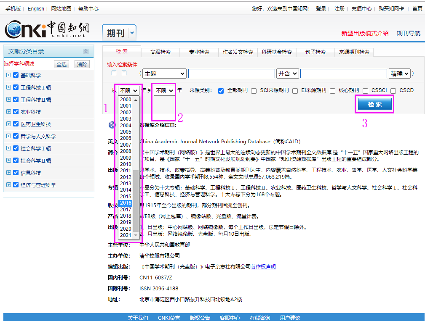425x321 pixels.
Task: Check the CSCD checkbox
Action: coord(393,91)
